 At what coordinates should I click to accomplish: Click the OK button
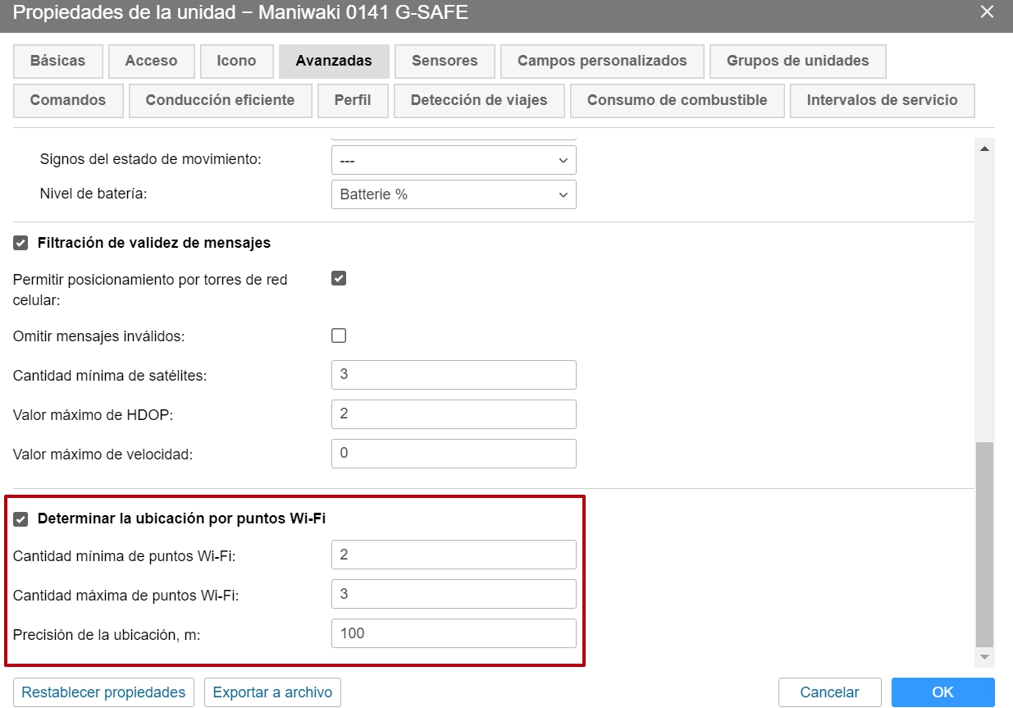[942, 692]
